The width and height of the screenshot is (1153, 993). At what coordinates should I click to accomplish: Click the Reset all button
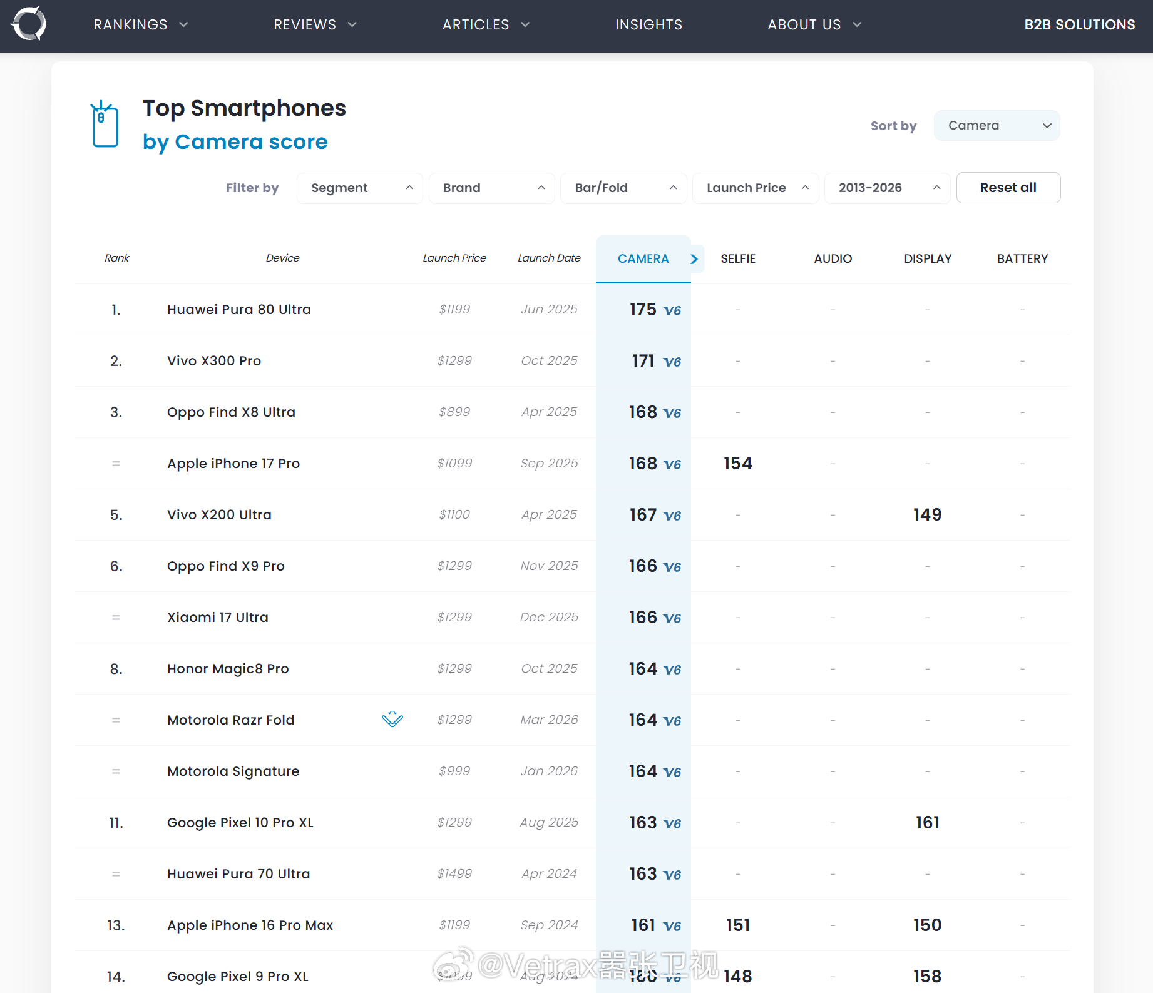click(1008, 188)
